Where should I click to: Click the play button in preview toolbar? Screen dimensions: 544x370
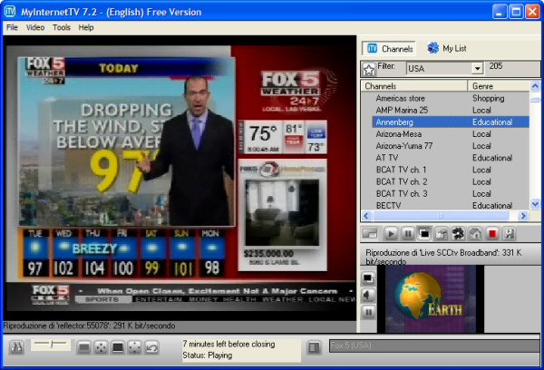click(391, 234)
